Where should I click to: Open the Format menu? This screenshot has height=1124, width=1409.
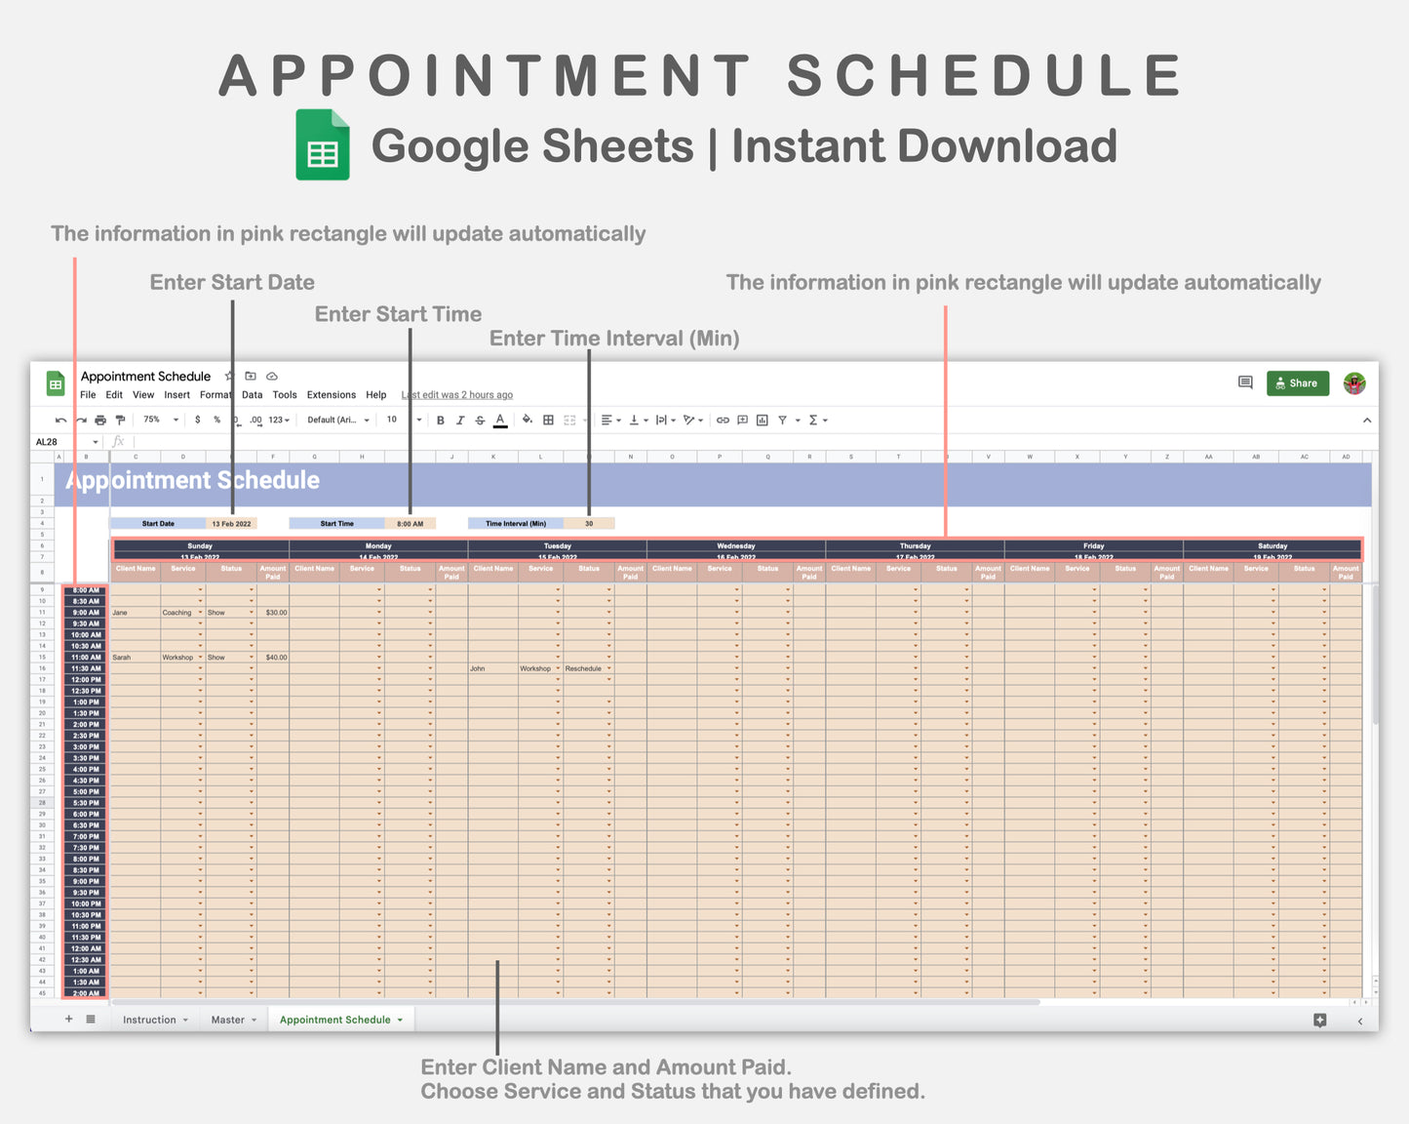[x=215, y=394]
